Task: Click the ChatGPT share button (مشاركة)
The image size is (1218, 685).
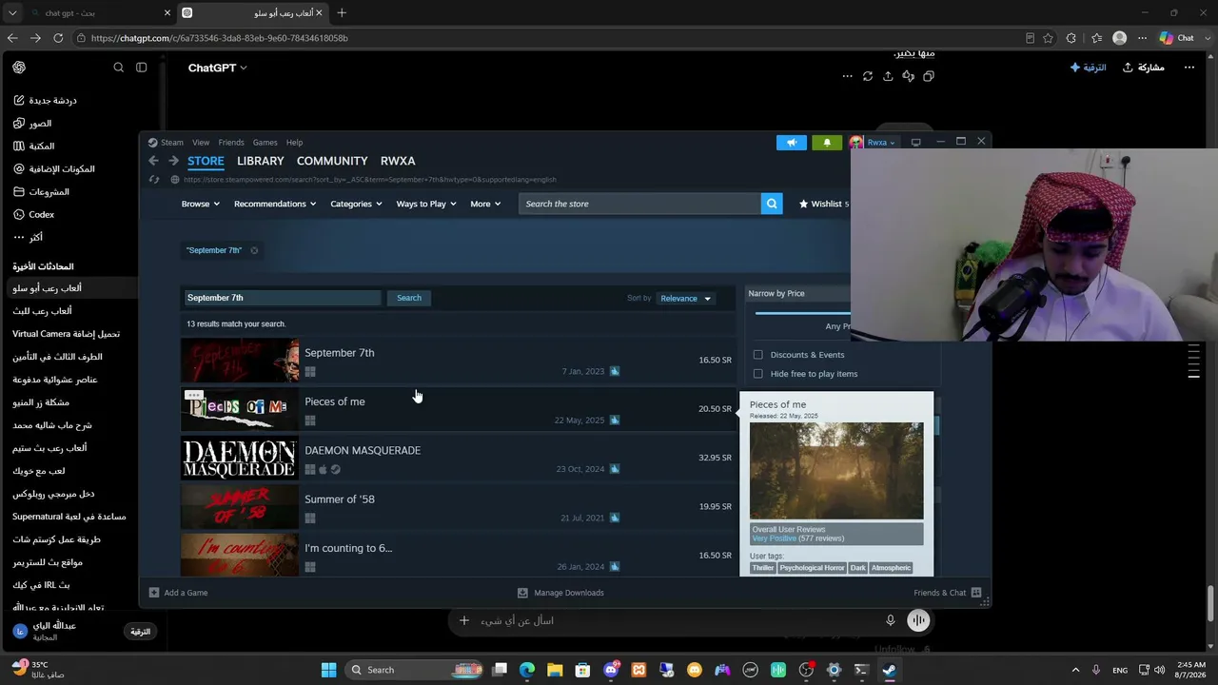Action: [x=1143, y=68]
